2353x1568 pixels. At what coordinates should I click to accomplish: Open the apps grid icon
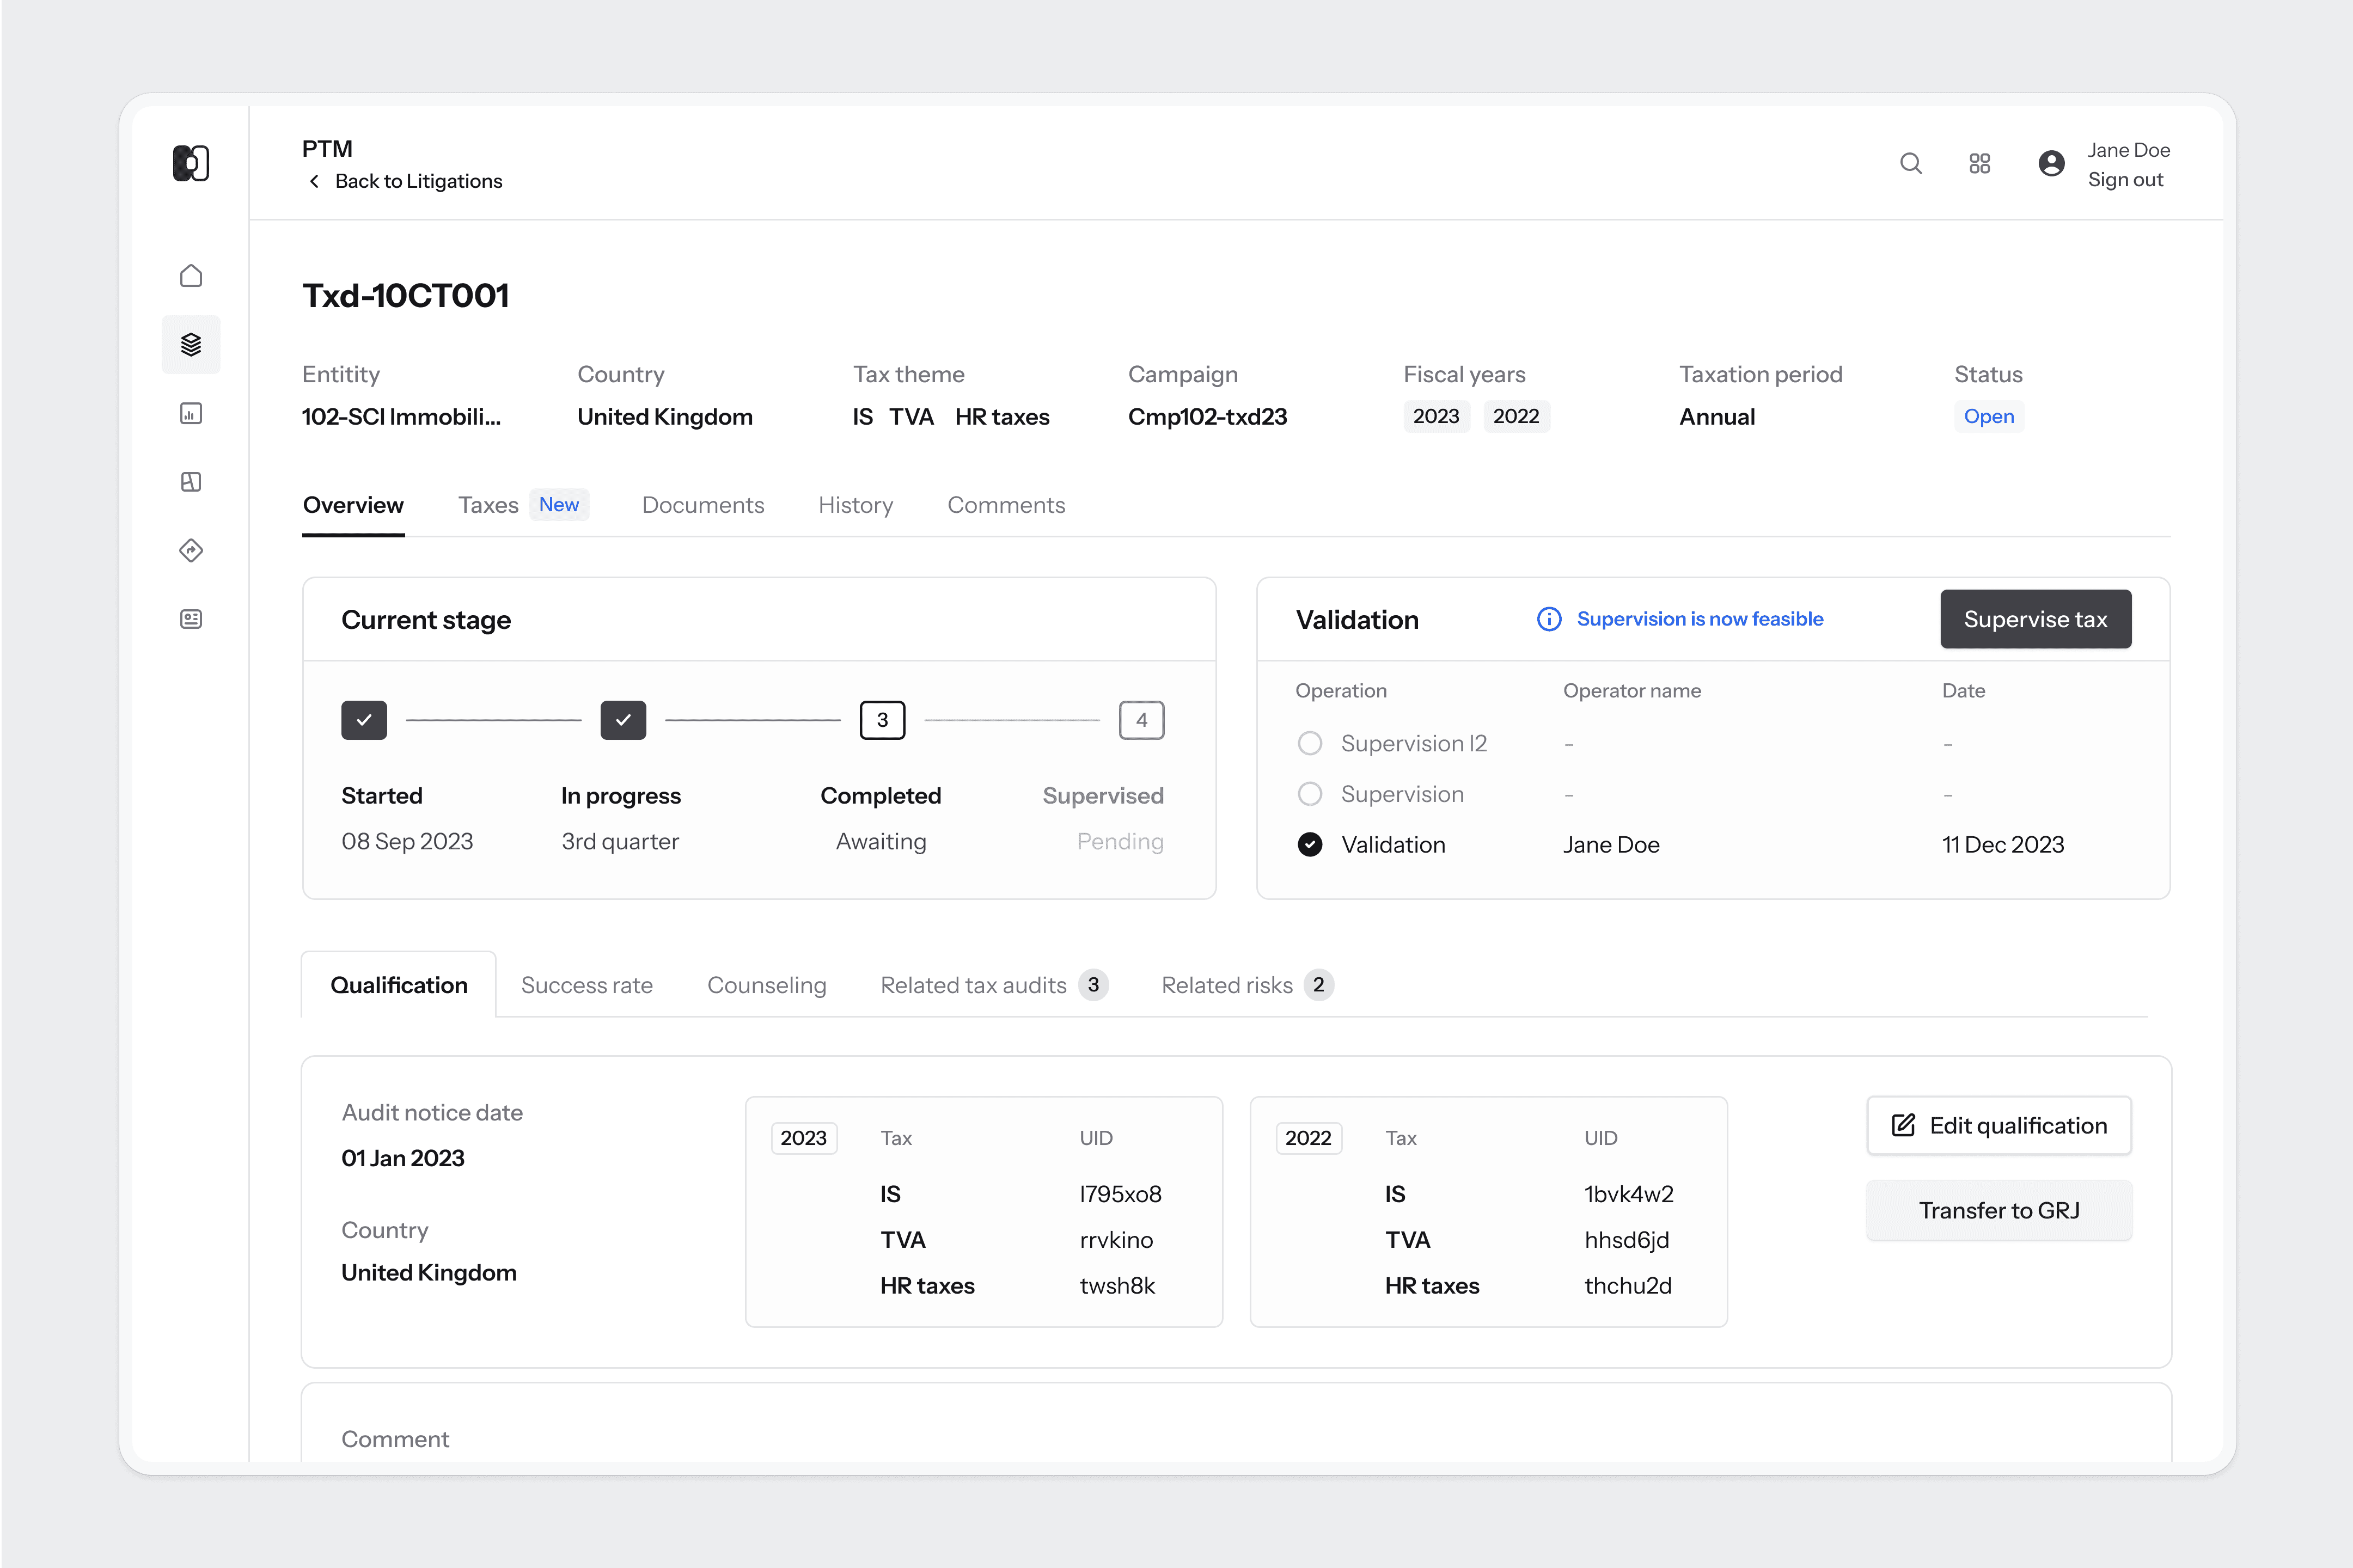pyautogui.click(x=1979, y=164)
